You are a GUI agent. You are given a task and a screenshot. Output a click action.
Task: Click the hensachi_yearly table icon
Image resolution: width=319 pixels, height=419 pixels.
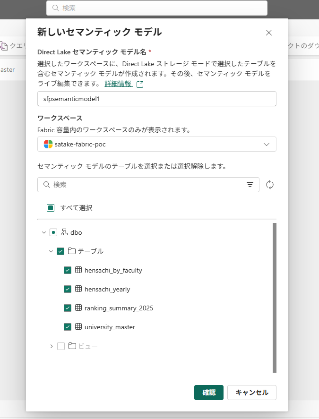tap(78, 289)
